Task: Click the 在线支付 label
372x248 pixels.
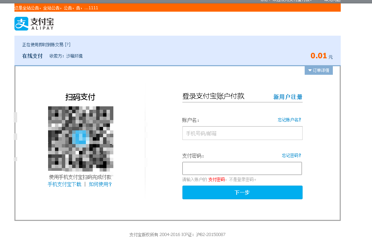Action: click(x=33, y=56)
